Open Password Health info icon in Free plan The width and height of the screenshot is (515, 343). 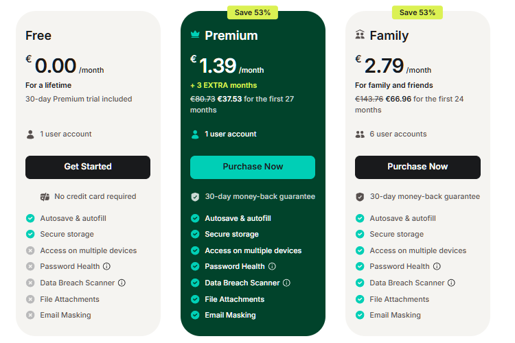click(x=106, y=266)
